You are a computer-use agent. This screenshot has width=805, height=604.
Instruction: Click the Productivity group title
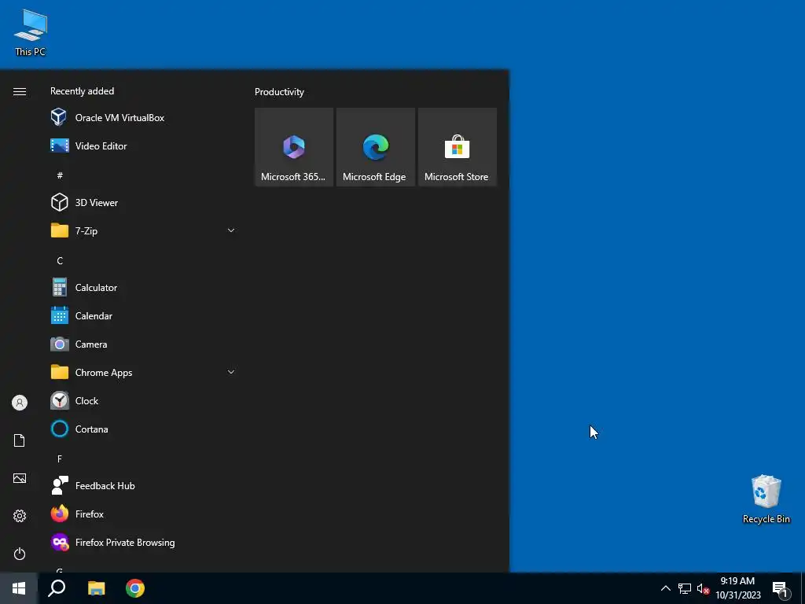pyautogui.click(x=279, y=92)
